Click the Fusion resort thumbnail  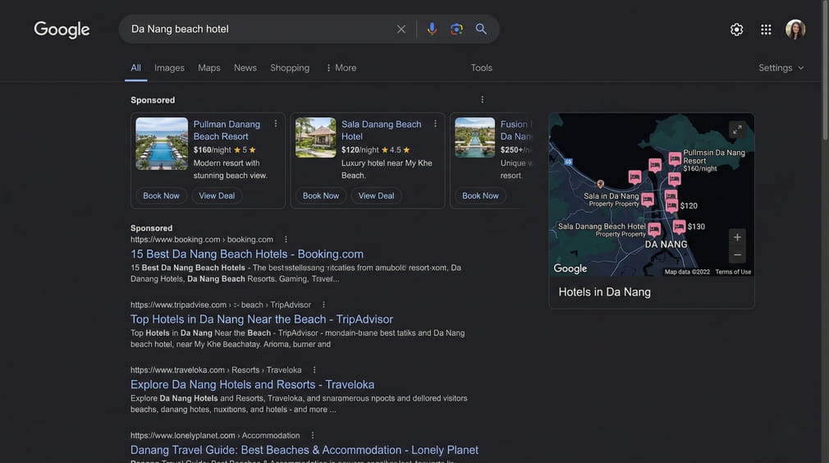474,137
